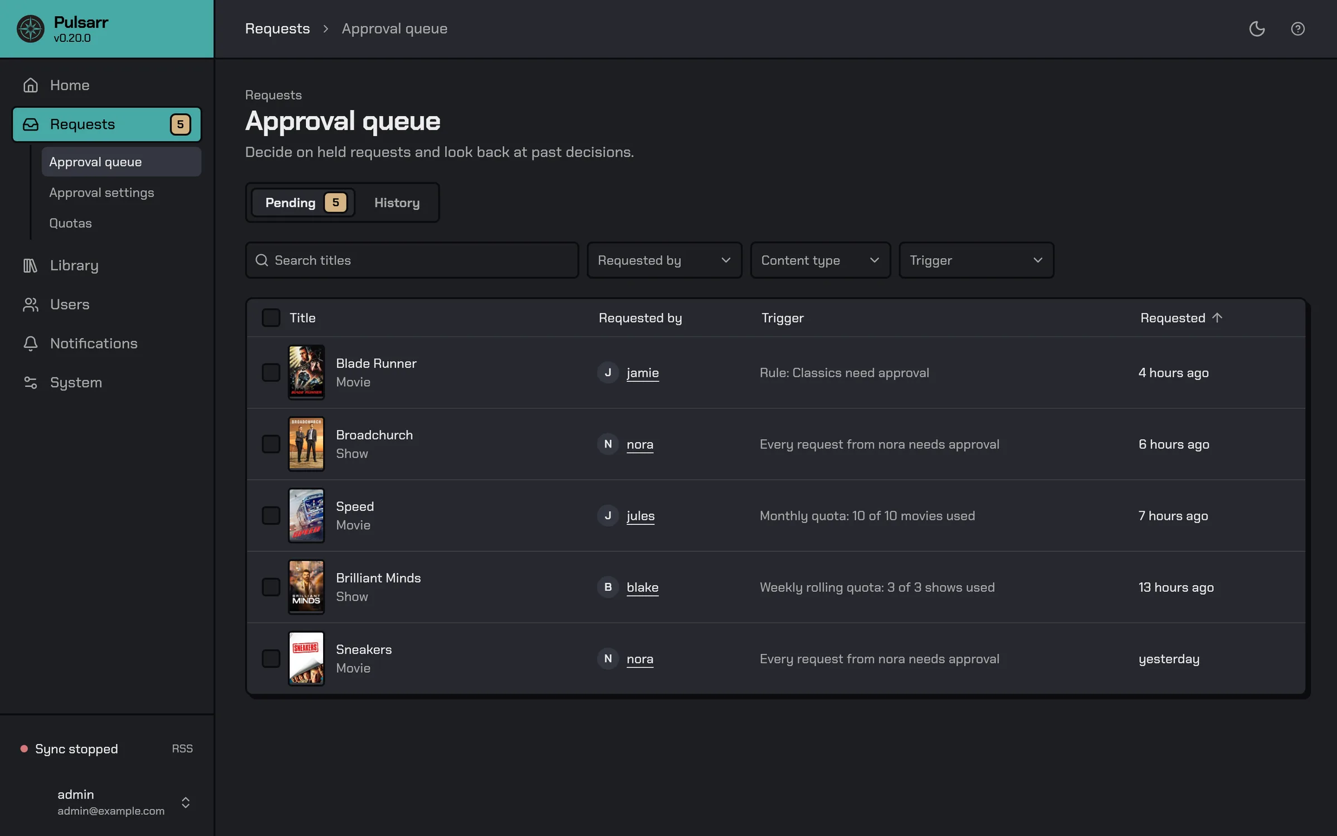The height and width of the screenshot is (836, 1337).
Task: Check the Sneakers row checkbox
Action: click(x=271, y=658)
